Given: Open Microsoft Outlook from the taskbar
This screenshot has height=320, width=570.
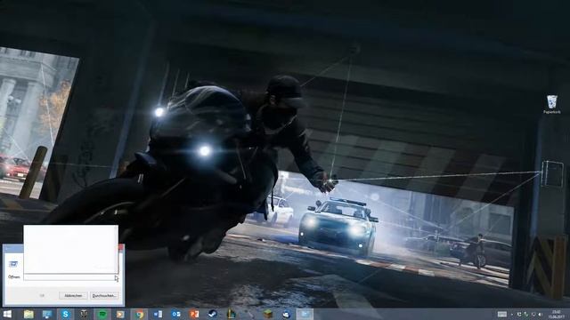Looking at the screenshot, I should tap(176, 314).
